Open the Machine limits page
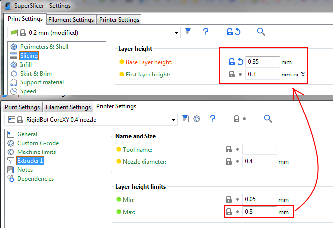This screenshot has width=333, height=228. 37,152
